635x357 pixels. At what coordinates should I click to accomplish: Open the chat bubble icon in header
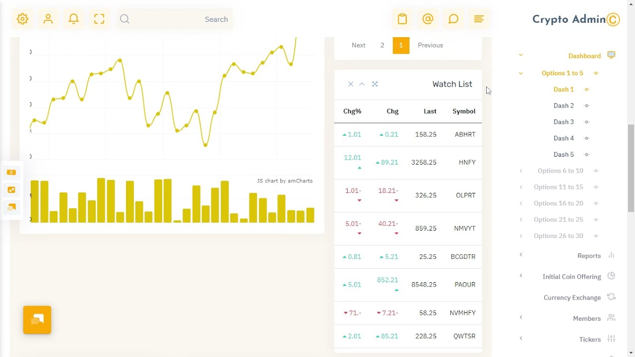(x=453, y=19)
